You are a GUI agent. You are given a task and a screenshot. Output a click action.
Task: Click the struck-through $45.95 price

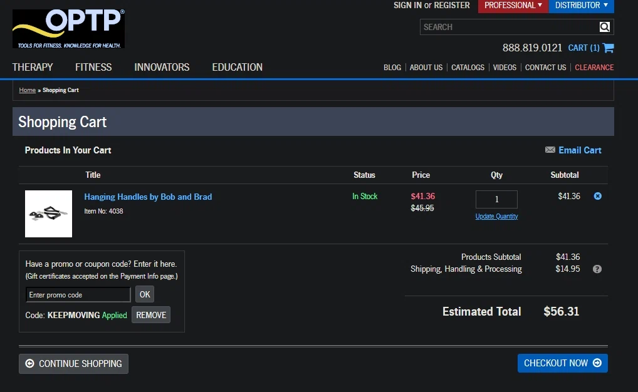pyautogui.click(x=422, y=208)
